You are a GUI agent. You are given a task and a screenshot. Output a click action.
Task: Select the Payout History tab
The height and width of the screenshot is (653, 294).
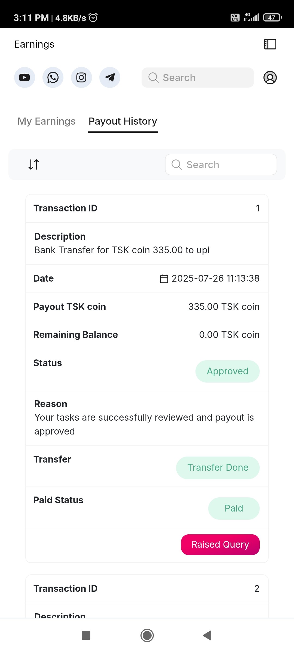[x=123, y=121]
